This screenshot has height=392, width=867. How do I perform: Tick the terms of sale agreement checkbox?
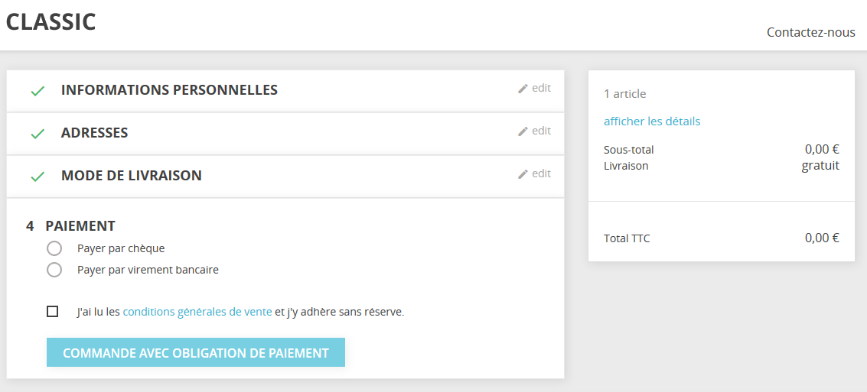(x=53, y=312)
